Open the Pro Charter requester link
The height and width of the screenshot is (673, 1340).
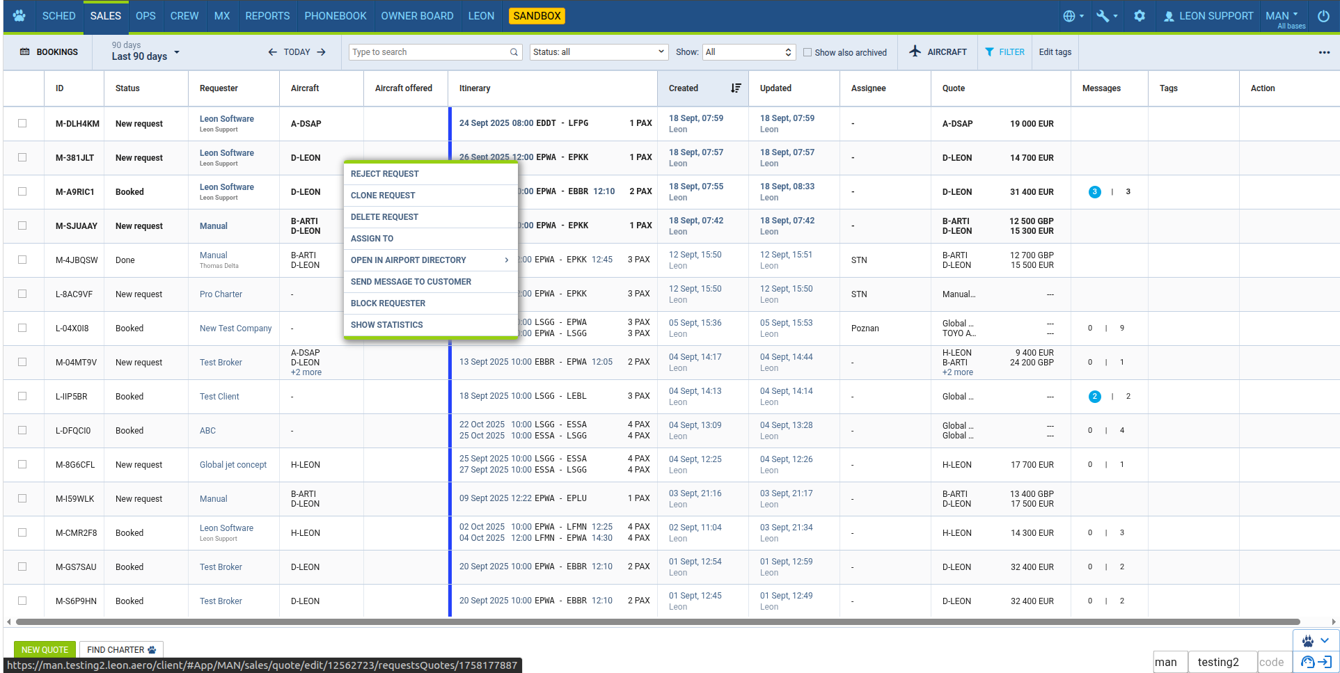(x=221, y=294)
